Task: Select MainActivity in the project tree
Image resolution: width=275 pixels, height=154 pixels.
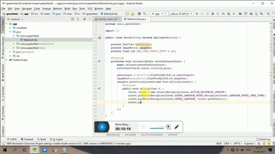Action: [x=31, y=40]
